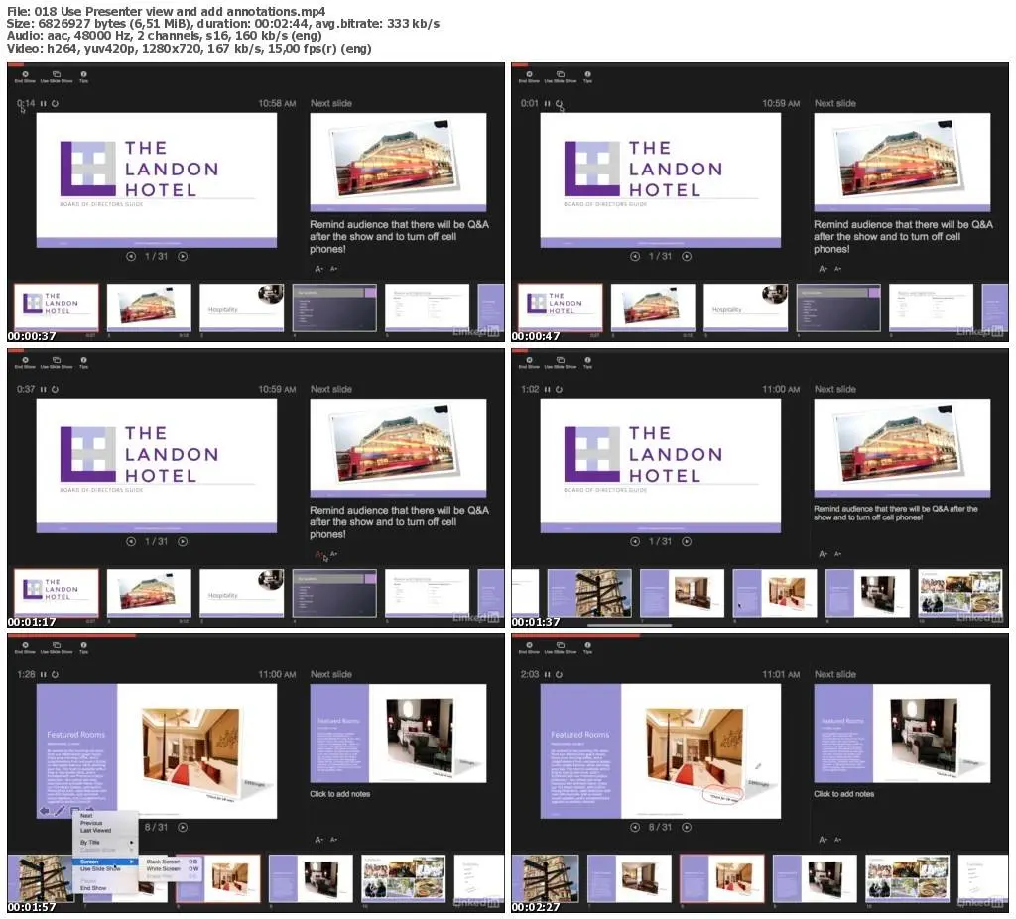Viewport: 1016px width, 919px height.
Task: Decrease notes font size in the 00:01:37 frame
Action: click(837, 554)
